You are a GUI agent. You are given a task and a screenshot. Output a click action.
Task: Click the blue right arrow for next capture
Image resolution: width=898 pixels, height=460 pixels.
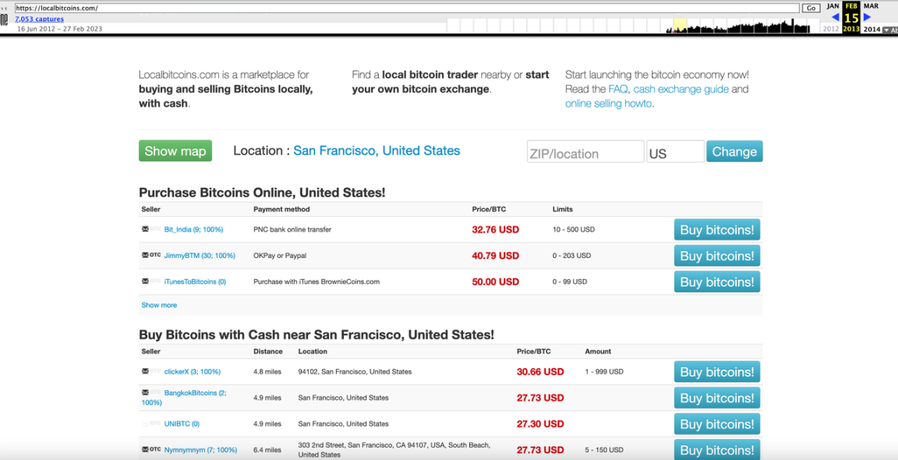point(868,17)
